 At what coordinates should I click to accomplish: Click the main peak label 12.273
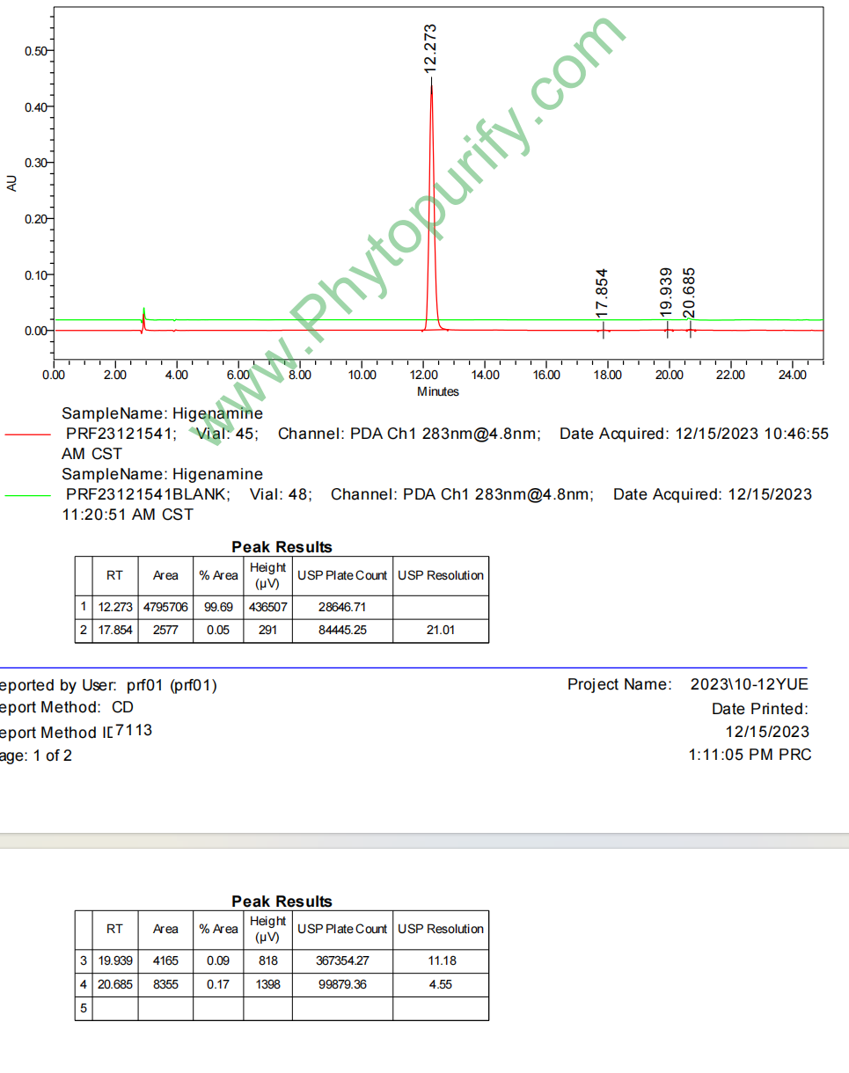click(430, 48)
